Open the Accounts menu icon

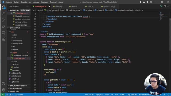click(3, 83)
